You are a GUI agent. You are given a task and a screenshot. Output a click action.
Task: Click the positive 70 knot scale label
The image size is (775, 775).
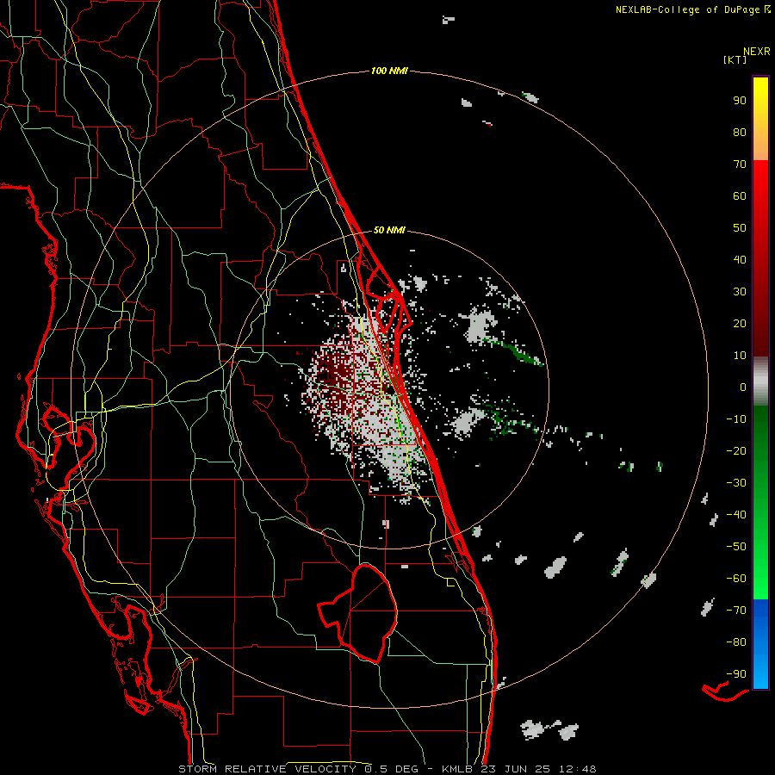(x=740, y=164)
